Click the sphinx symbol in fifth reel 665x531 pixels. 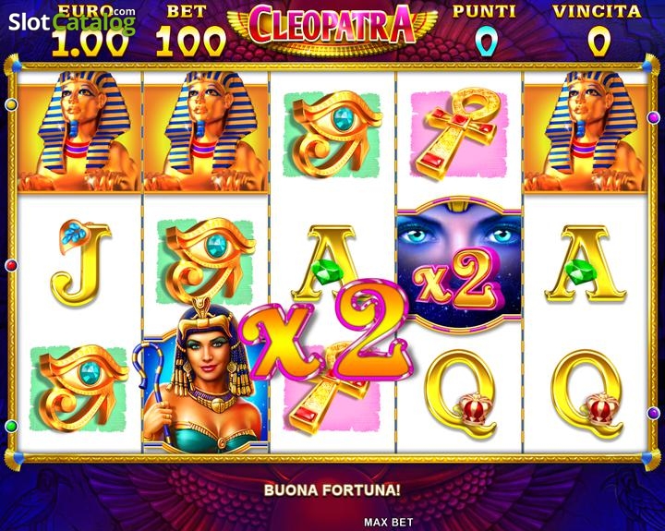pos(586,131)
